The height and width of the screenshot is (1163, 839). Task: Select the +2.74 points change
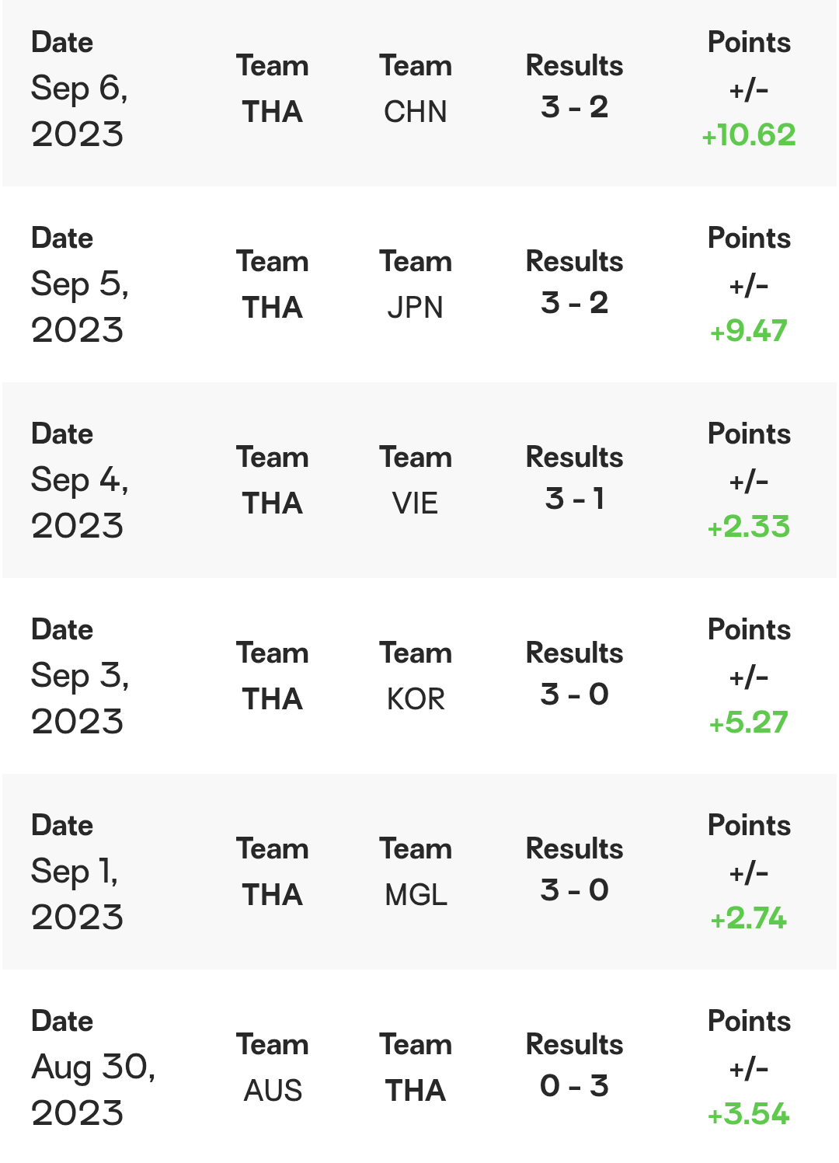(x=749, y=918)
